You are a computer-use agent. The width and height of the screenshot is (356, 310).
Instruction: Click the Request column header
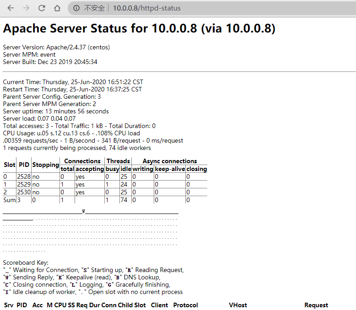click(316, 305)
